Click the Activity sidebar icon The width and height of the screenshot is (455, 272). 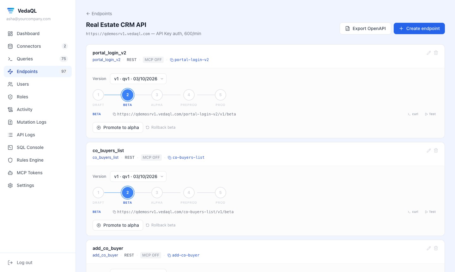coord(10,109)
